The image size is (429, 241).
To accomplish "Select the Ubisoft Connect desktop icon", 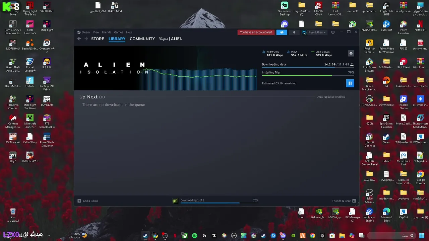I will (x=369, y=140).
